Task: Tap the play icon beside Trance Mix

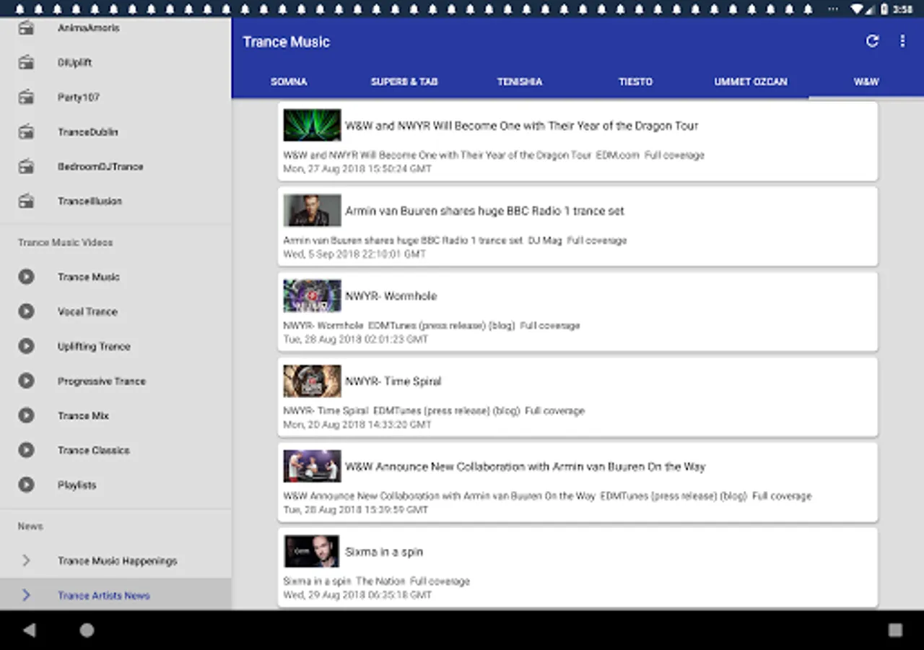Action: point(26,415)
